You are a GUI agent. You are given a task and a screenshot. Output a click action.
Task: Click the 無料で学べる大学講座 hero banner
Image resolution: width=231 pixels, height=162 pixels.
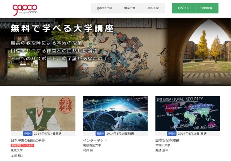click(x=115, y=52)
